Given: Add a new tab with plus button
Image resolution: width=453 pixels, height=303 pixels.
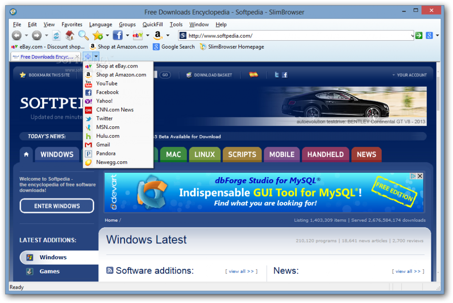Looking at the screenshot, I should (88, 57).
